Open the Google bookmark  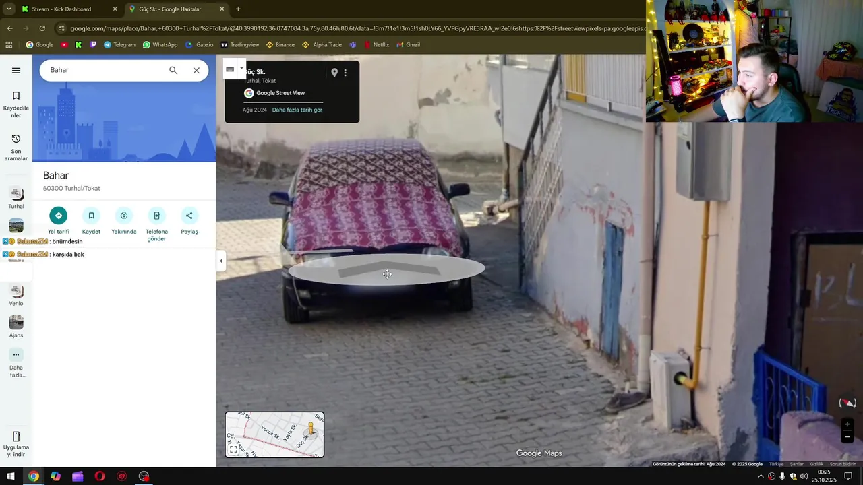point(40,45)
